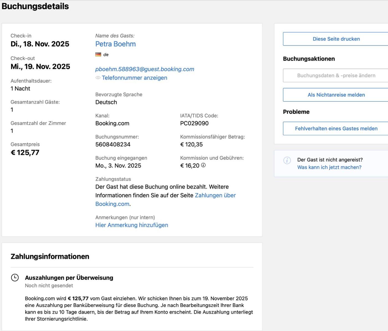Click the German flag icon
This screenshot has width=388, height=331.
[x=98, y=55]
